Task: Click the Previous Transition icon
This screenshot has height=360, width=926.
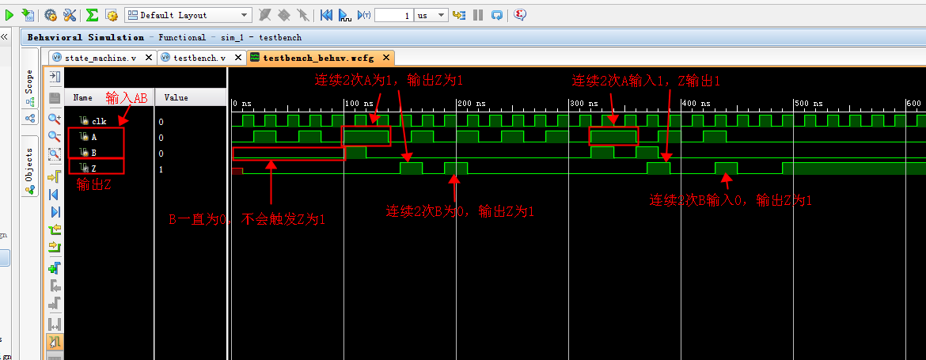Action: coord(55,229)
